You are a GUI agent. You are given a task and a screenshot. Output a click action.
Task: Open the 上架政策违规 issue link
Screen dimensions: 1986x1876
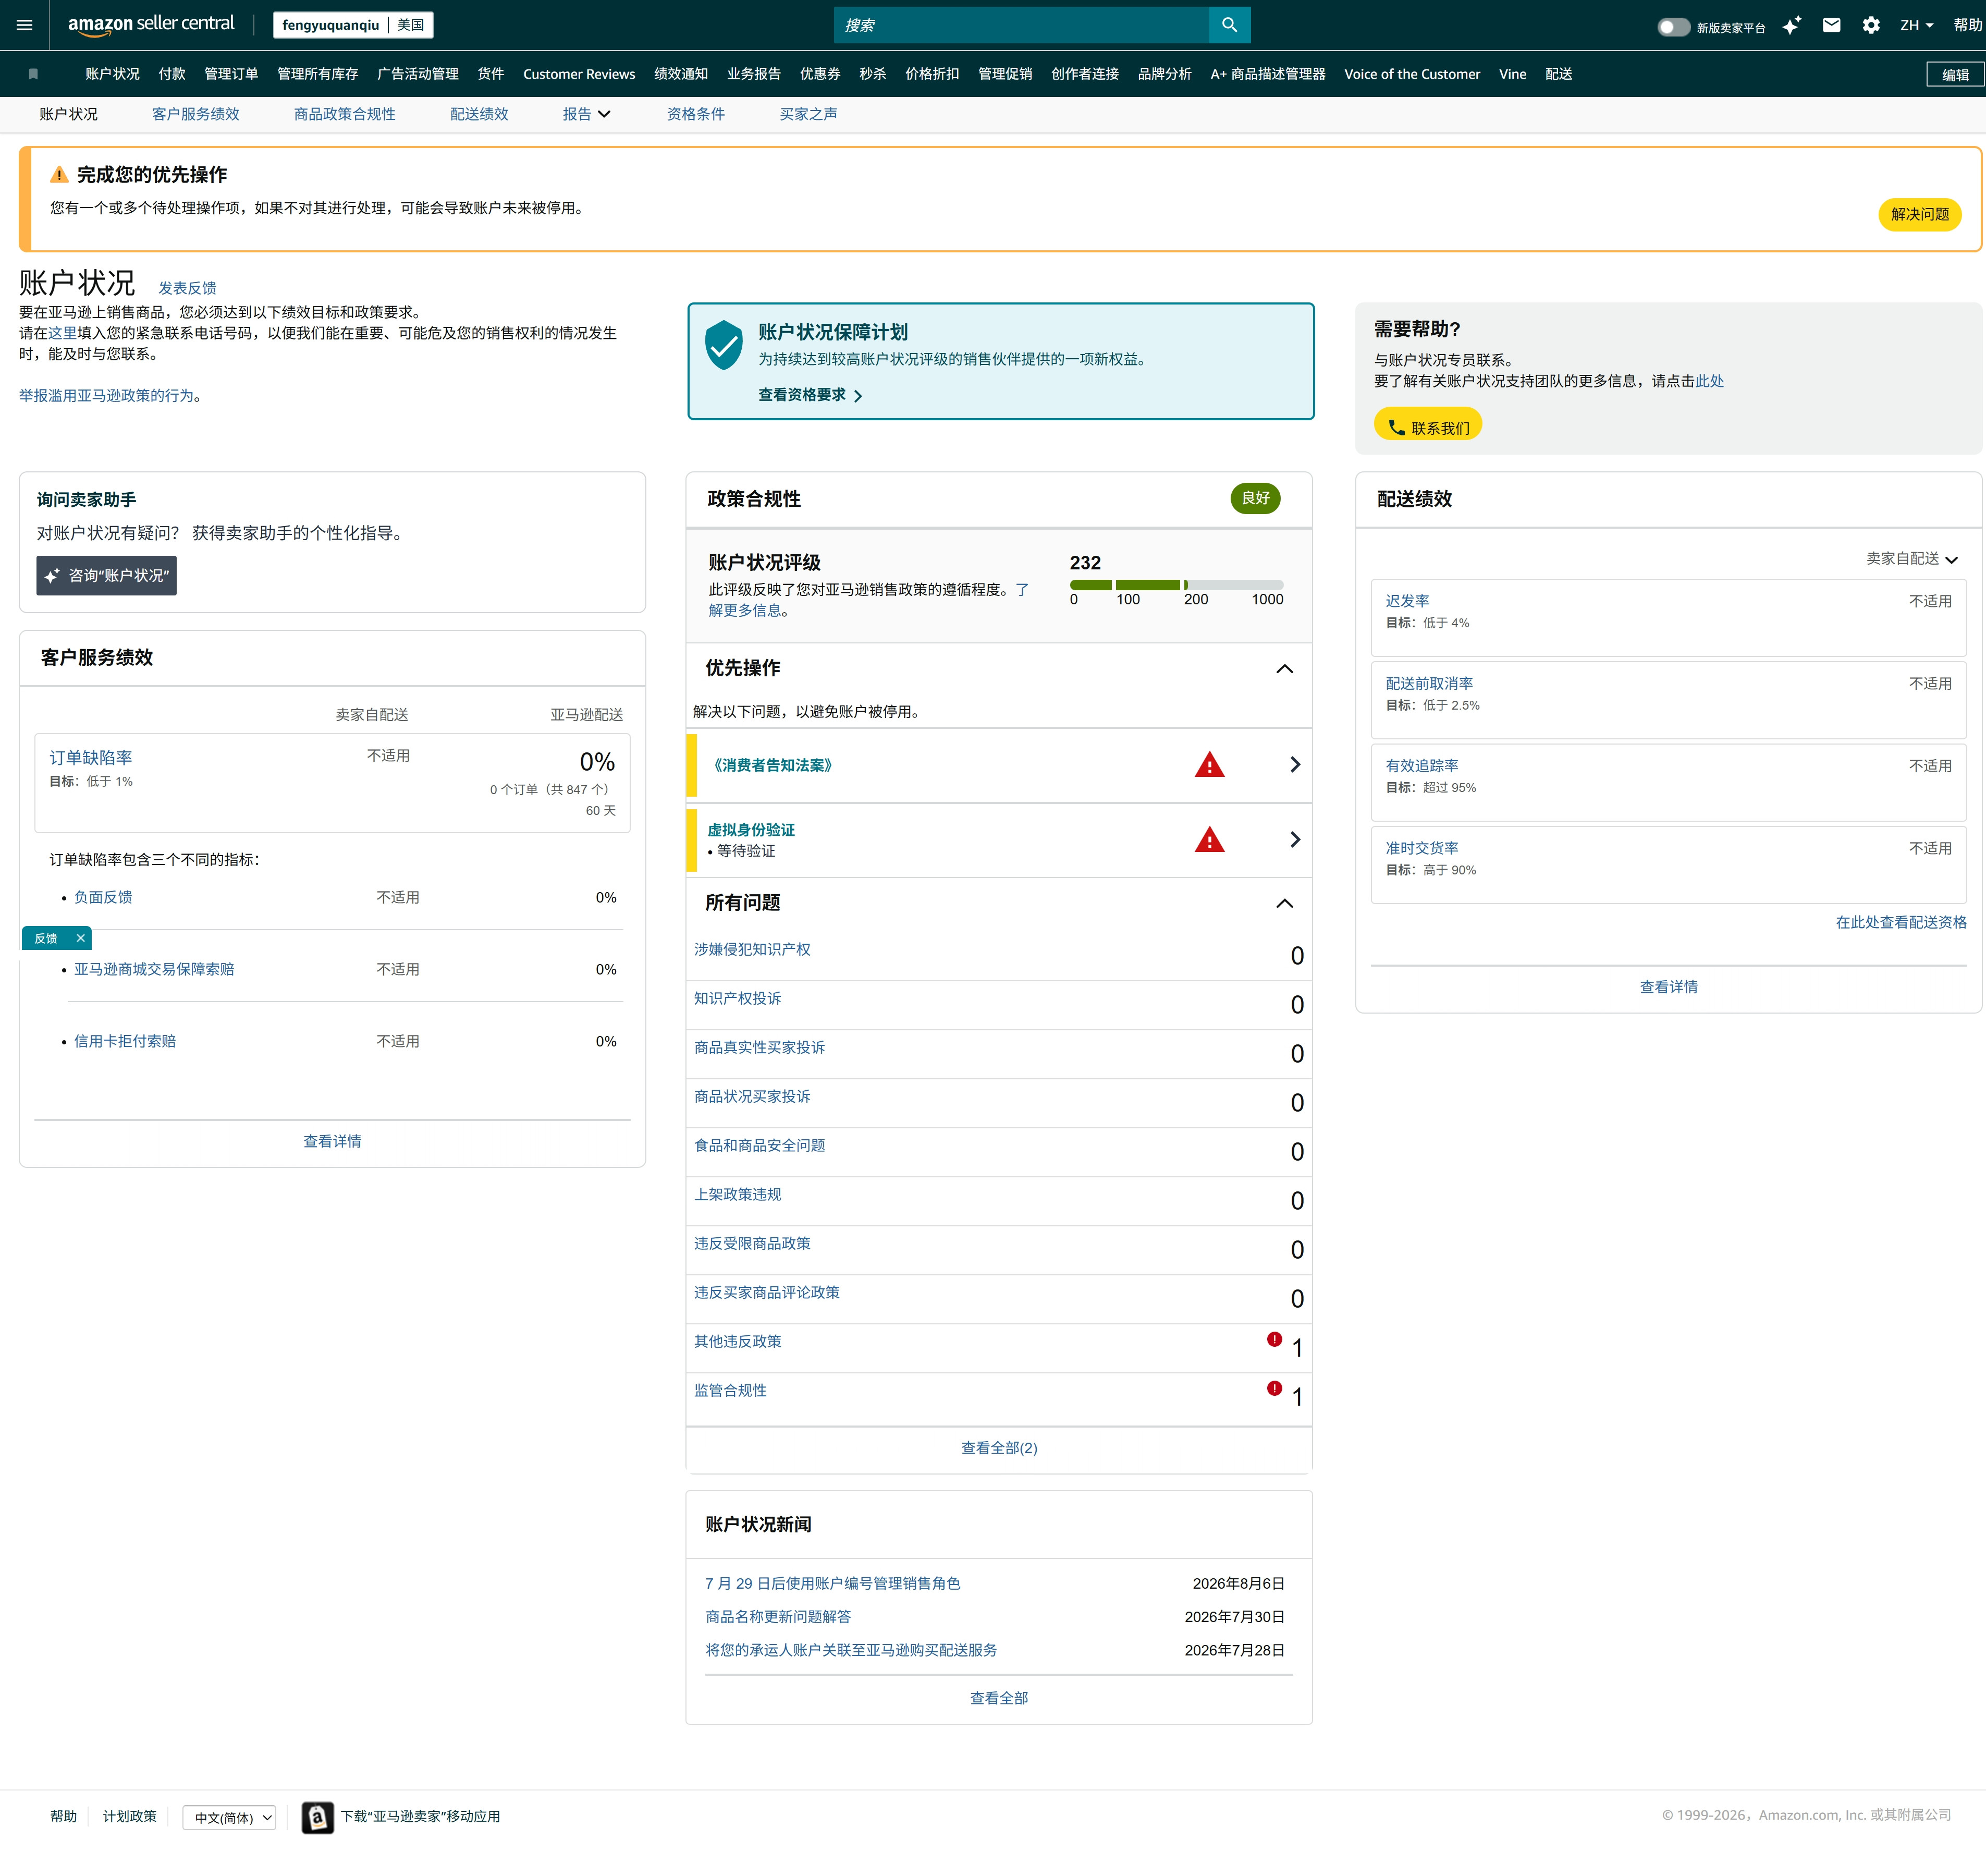click(738, 1195)
